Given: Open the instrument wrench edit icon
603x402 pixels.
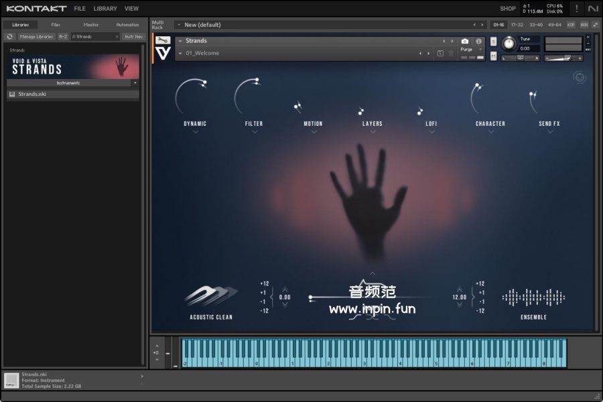Looking at the screenshot, I should tap(162, 40).
